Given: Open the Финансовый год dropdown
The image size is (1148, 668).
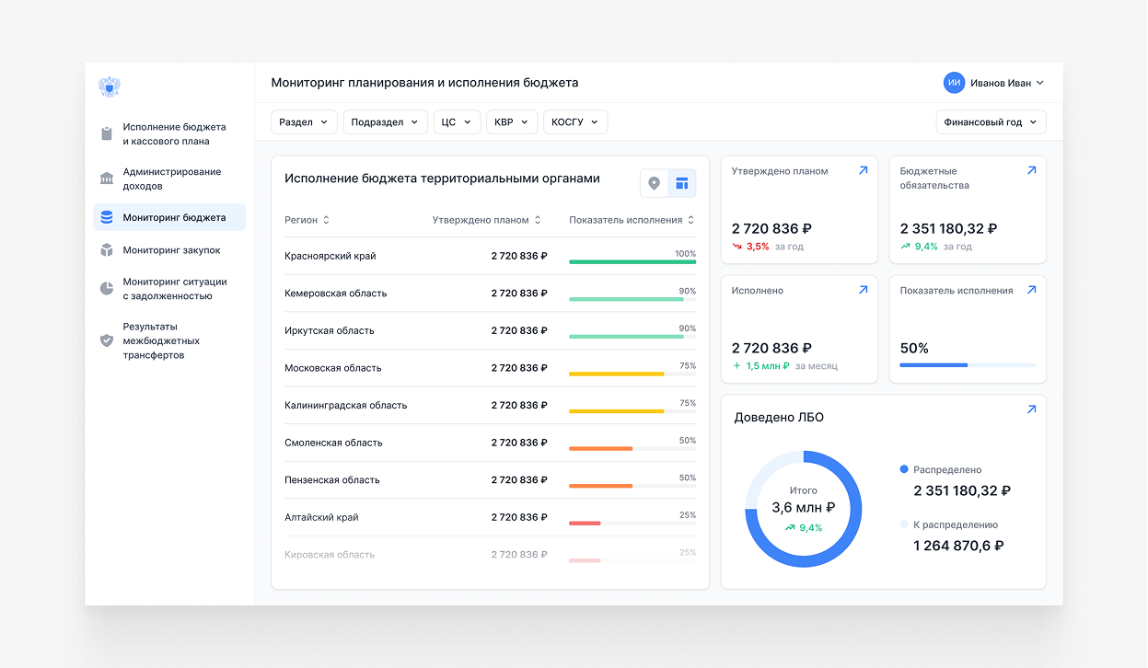Looking at the screenshot, I should (991, 122).
